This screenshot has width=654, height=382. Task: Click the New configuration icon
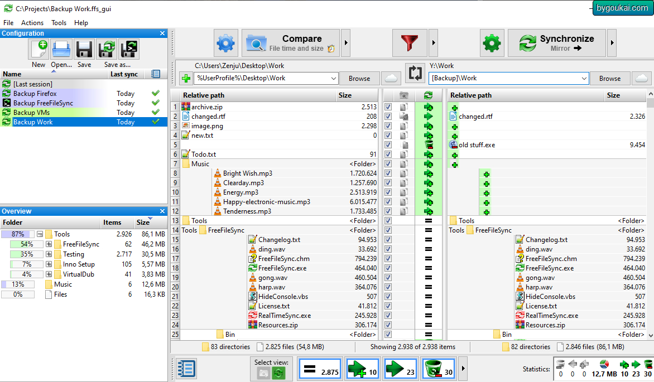(x=39, y=49)
